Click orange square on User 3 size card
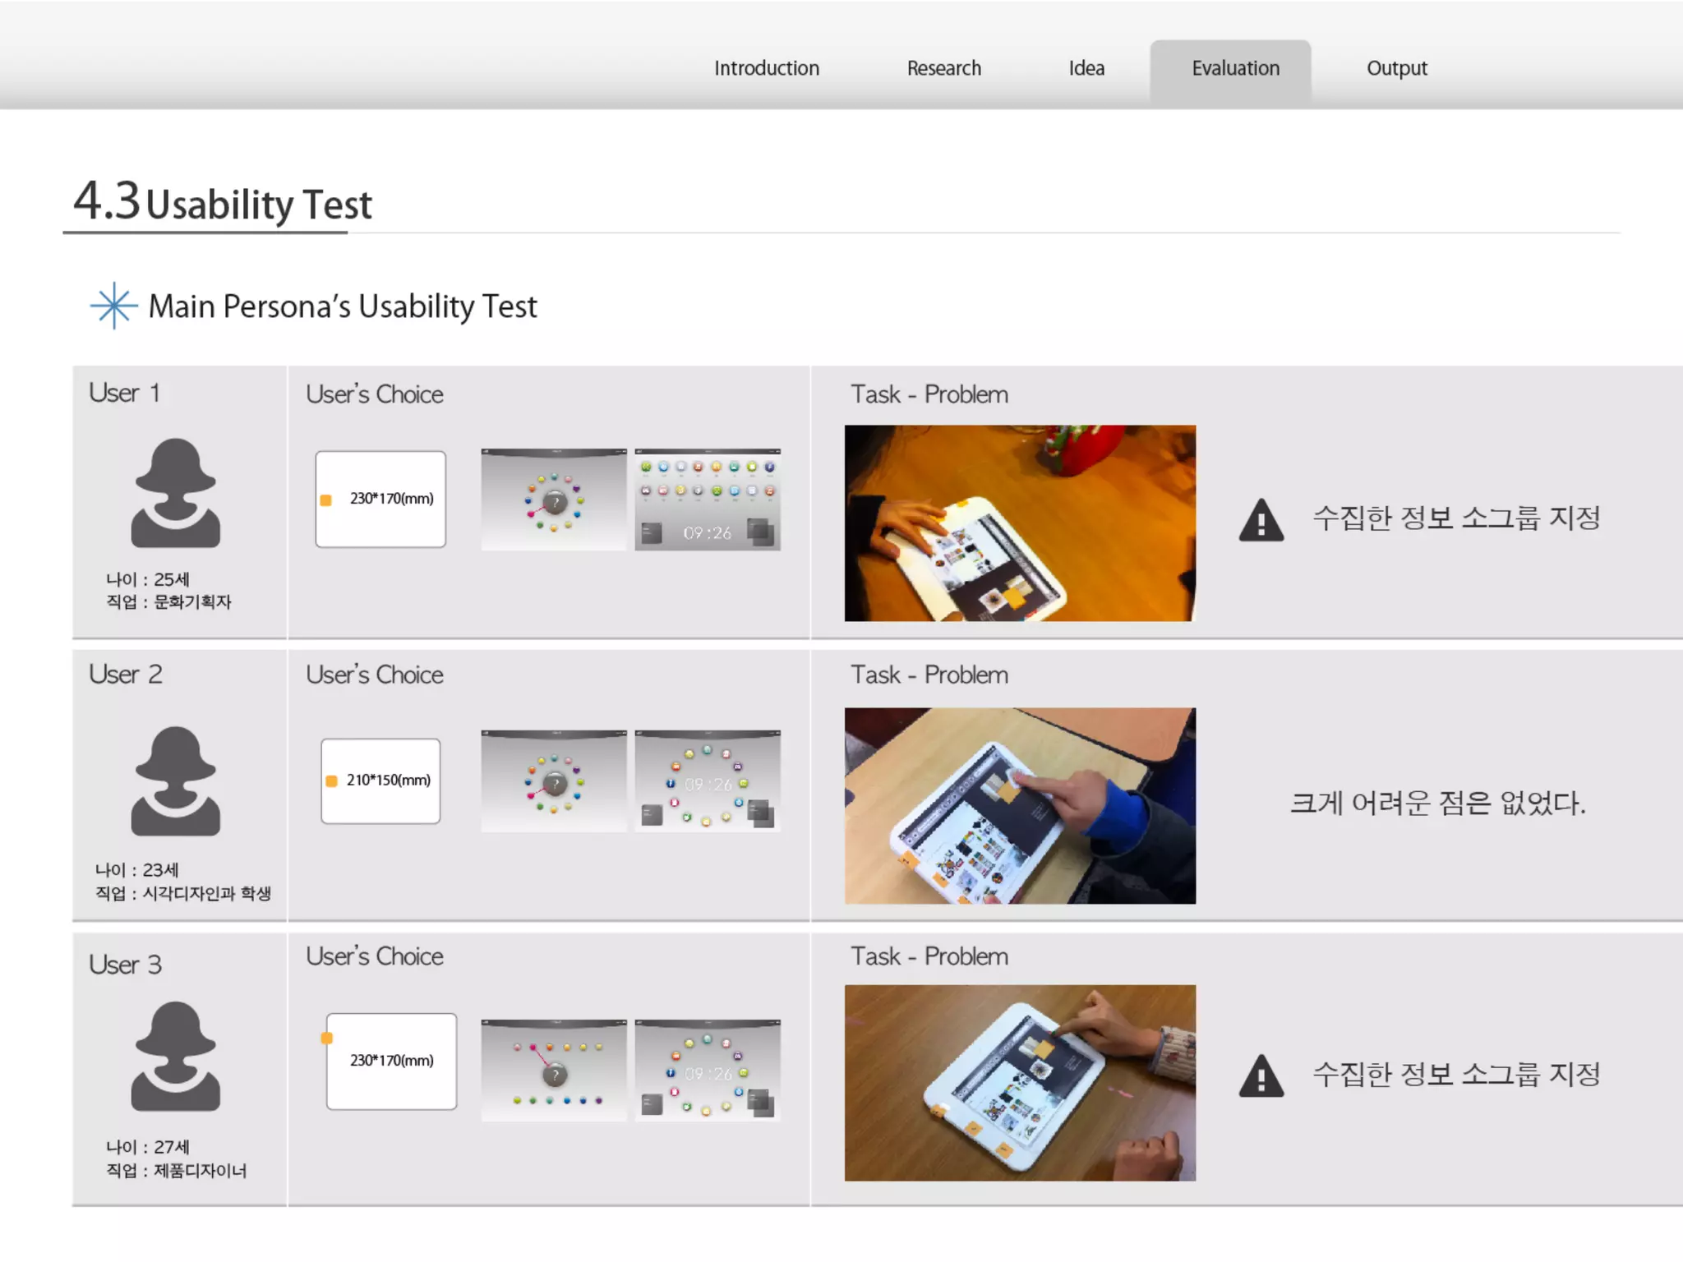This screenshot has width=1683, height=1262. point(326,1039)
